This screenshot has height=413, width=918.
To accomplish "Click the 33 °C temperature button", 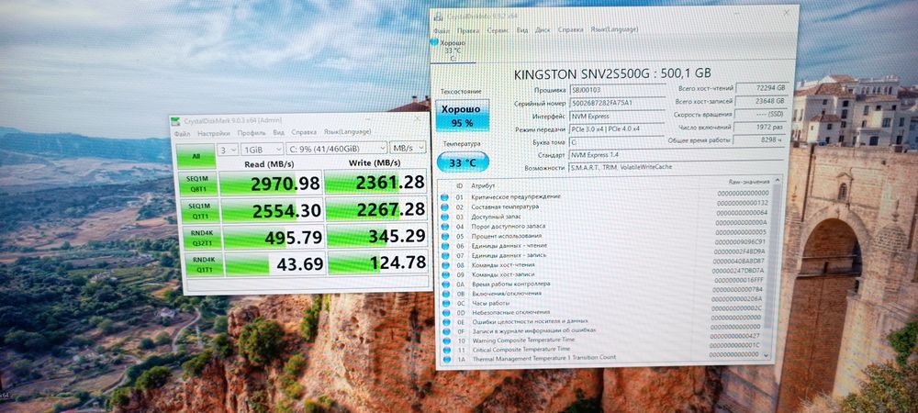I will pyautogui.click(x=463, y=163).
